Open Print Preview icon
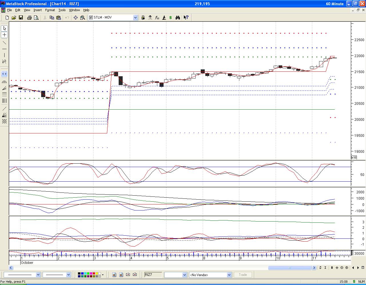Viewport: 366px width, 285px height. [36, 17]
